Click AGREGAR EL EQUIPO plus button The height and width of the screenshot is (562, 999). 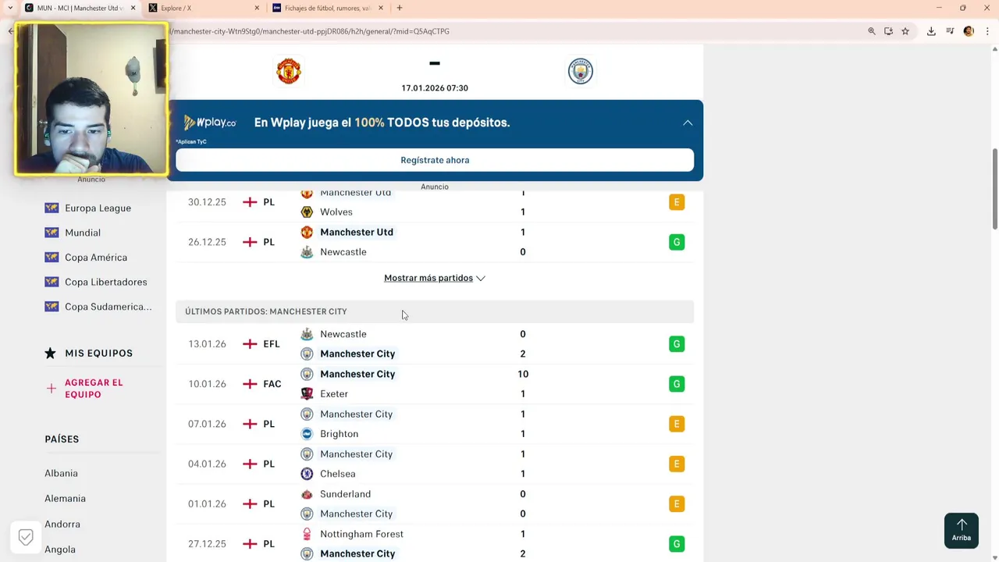point(51,388)
